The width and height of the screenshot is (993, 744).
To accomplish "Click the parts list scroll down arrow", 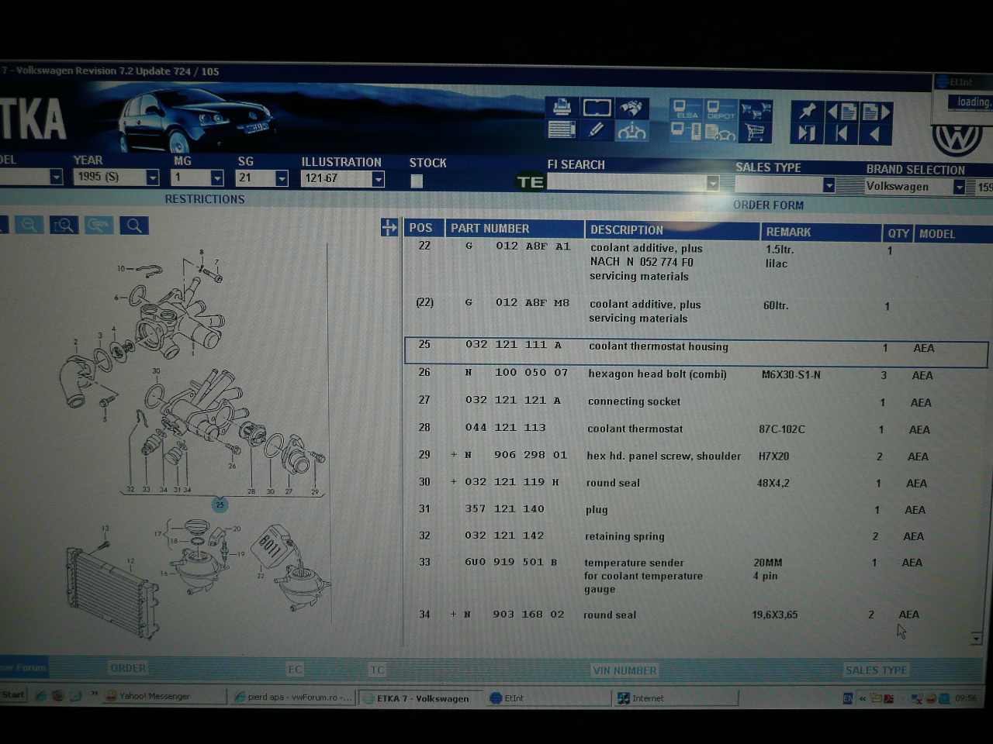I will 977,639.
